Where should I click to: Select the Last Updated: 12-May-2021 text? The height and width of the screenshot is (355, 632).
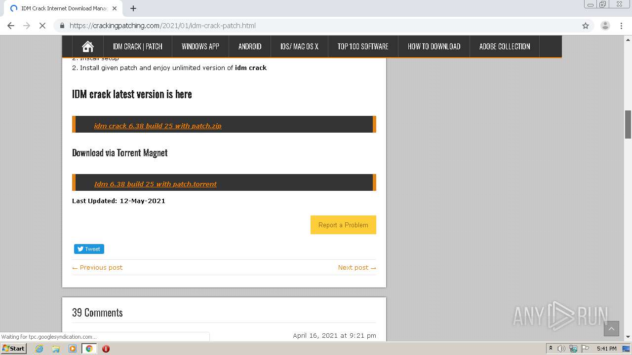coord(118,201)
